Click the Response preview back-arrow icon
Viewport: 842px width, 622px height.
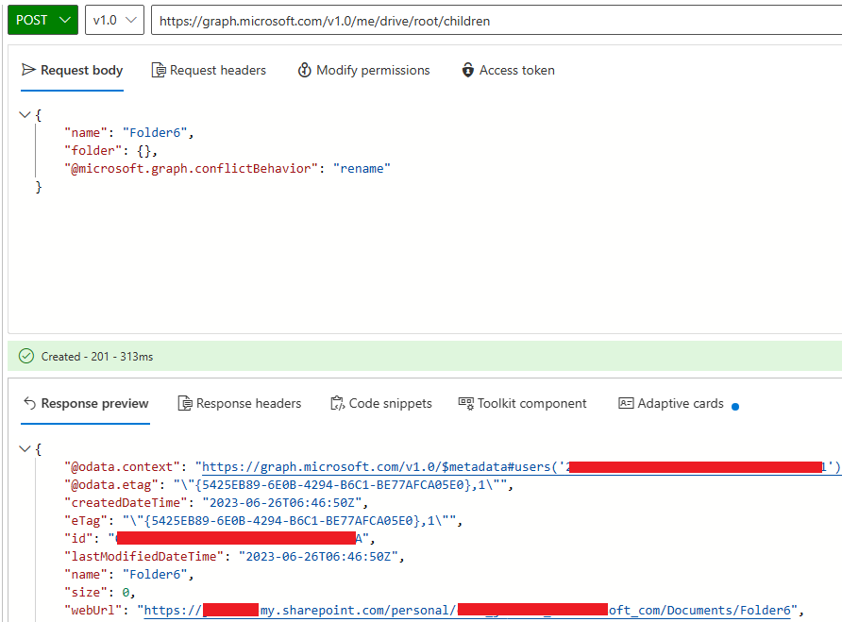click(x=29, y=403)
